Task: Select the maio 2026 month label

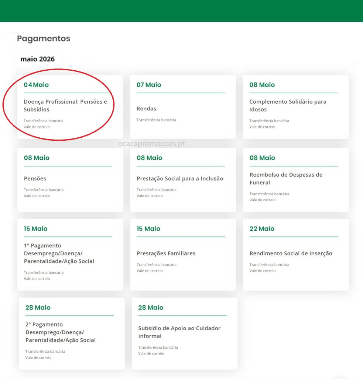Action: (37, 59)
